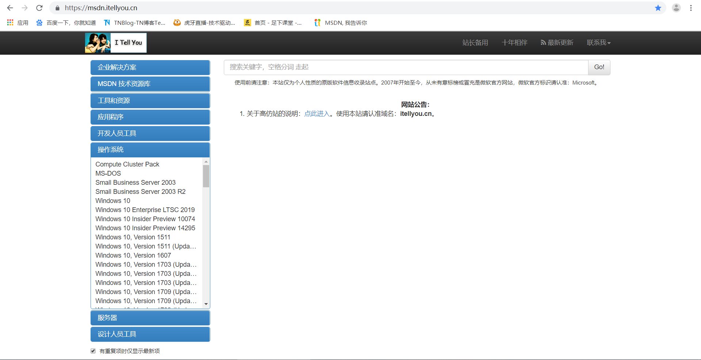This screenshot has height=360, width=701.
Task: Expand the 联系我 dropdown menu
Action: point(598,43)
